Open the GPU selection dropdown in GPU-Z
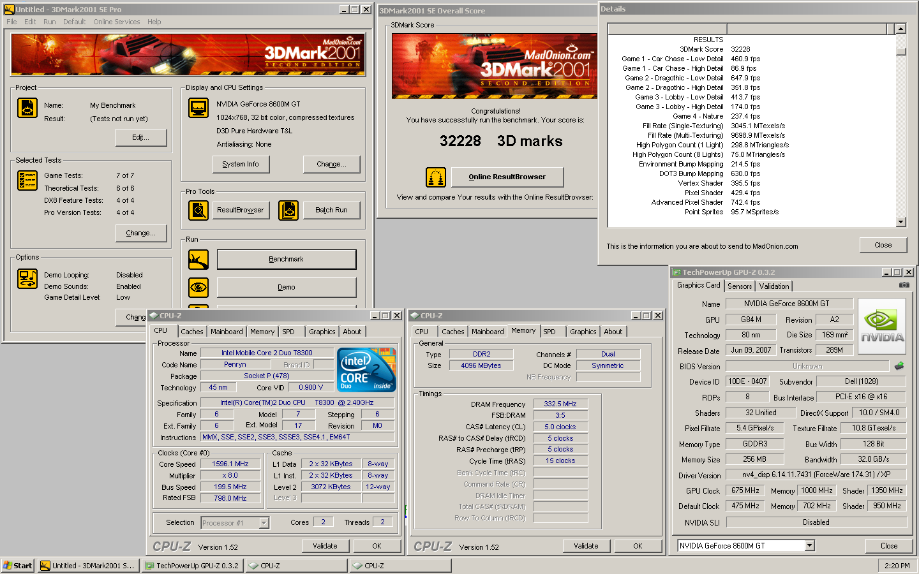 (x=810, y=546)
